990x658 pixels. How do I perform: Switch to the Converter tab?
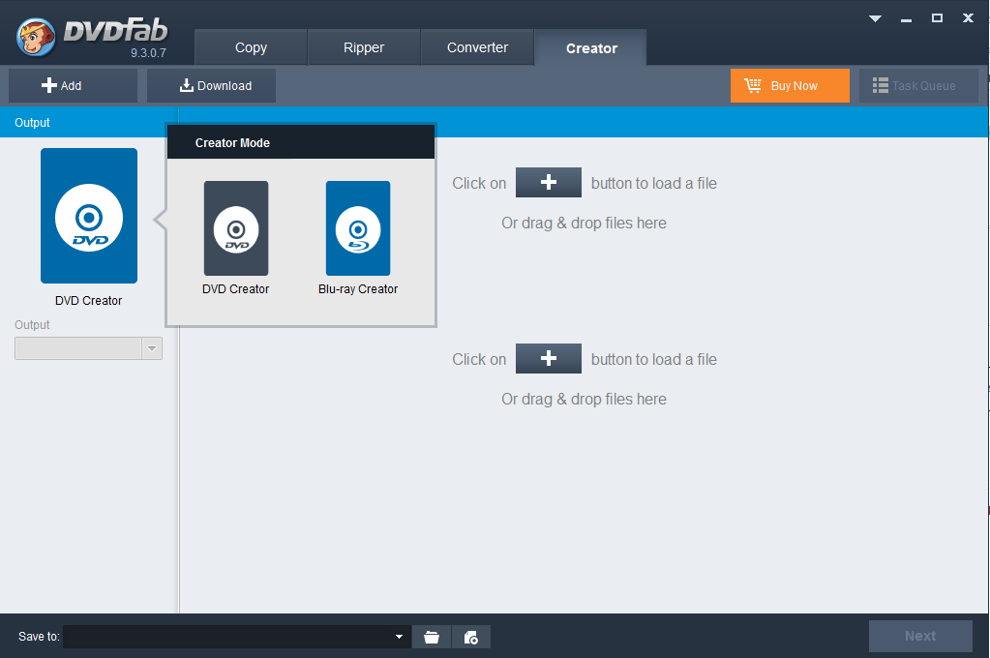coord(477,47)
